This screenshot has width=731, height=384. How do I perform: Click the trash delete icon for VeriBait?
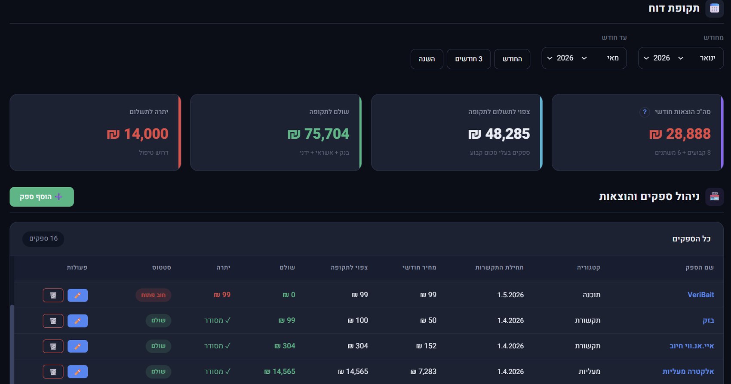point(53,295)
